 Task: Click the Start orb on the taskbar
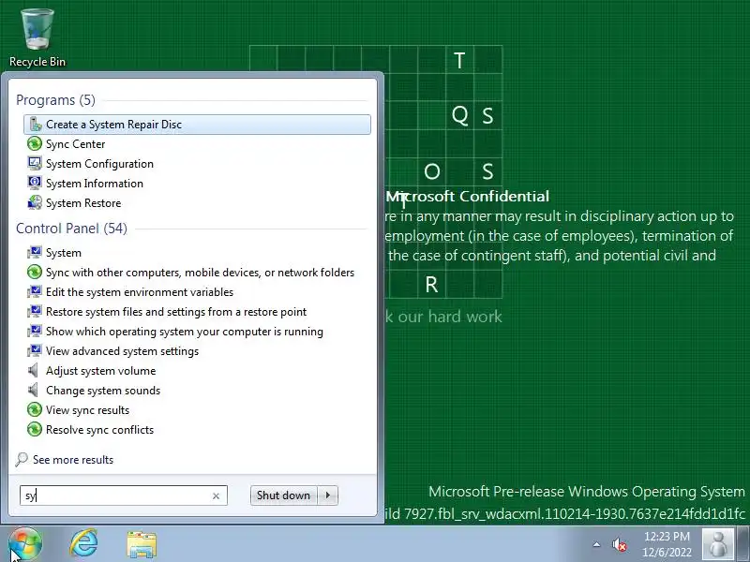[x=26, y=544]
